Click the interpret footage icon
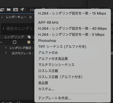This screenshot has height=103, width=113. tap(2, 10)
